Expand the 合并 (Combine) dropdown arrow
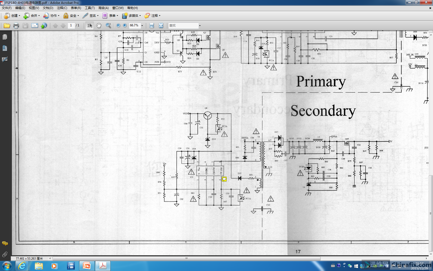Viewport: 433px width, 271px height. point(39,16)
